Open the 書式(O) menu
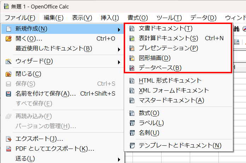This screenshot has height=163, width=246. click(137, 18)
